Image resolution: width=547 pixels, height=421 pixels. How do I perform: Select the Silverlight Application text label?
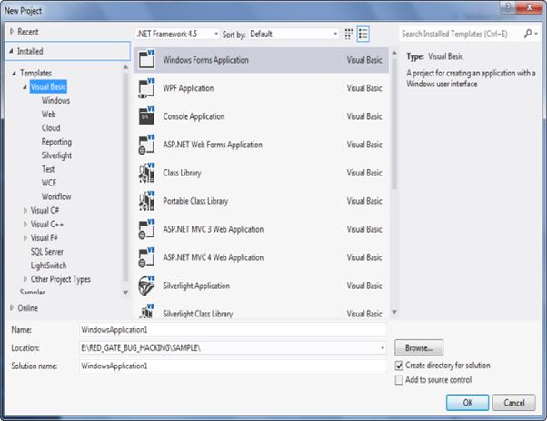(196, 286)
